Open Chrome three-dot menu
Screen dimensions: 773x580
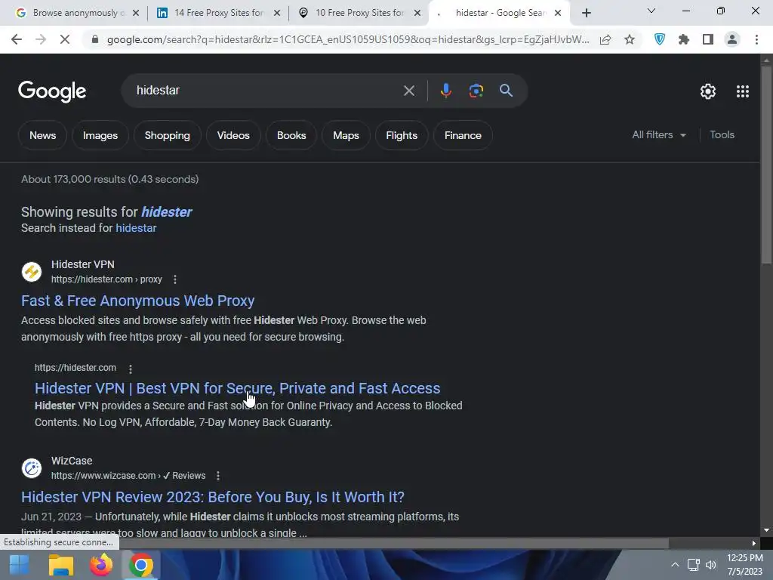tap(756, 39)
